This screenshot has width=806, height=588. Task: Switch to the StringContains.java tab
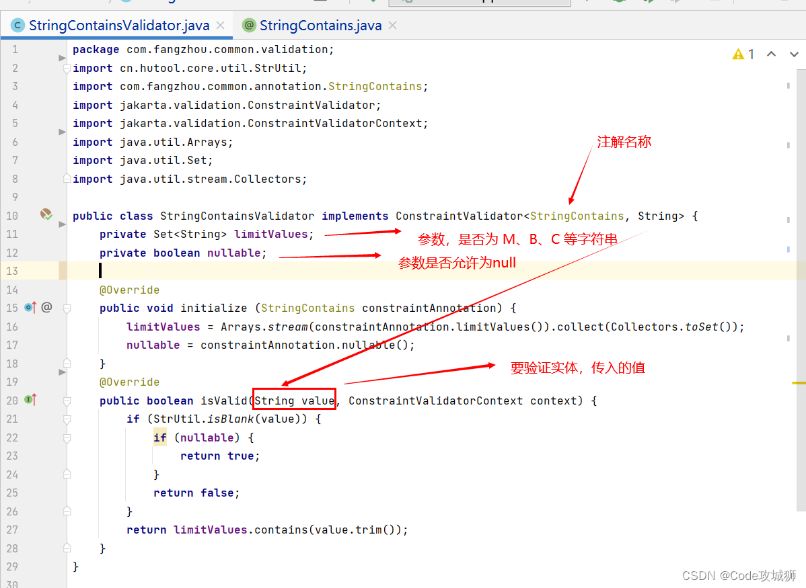(320, 26)
